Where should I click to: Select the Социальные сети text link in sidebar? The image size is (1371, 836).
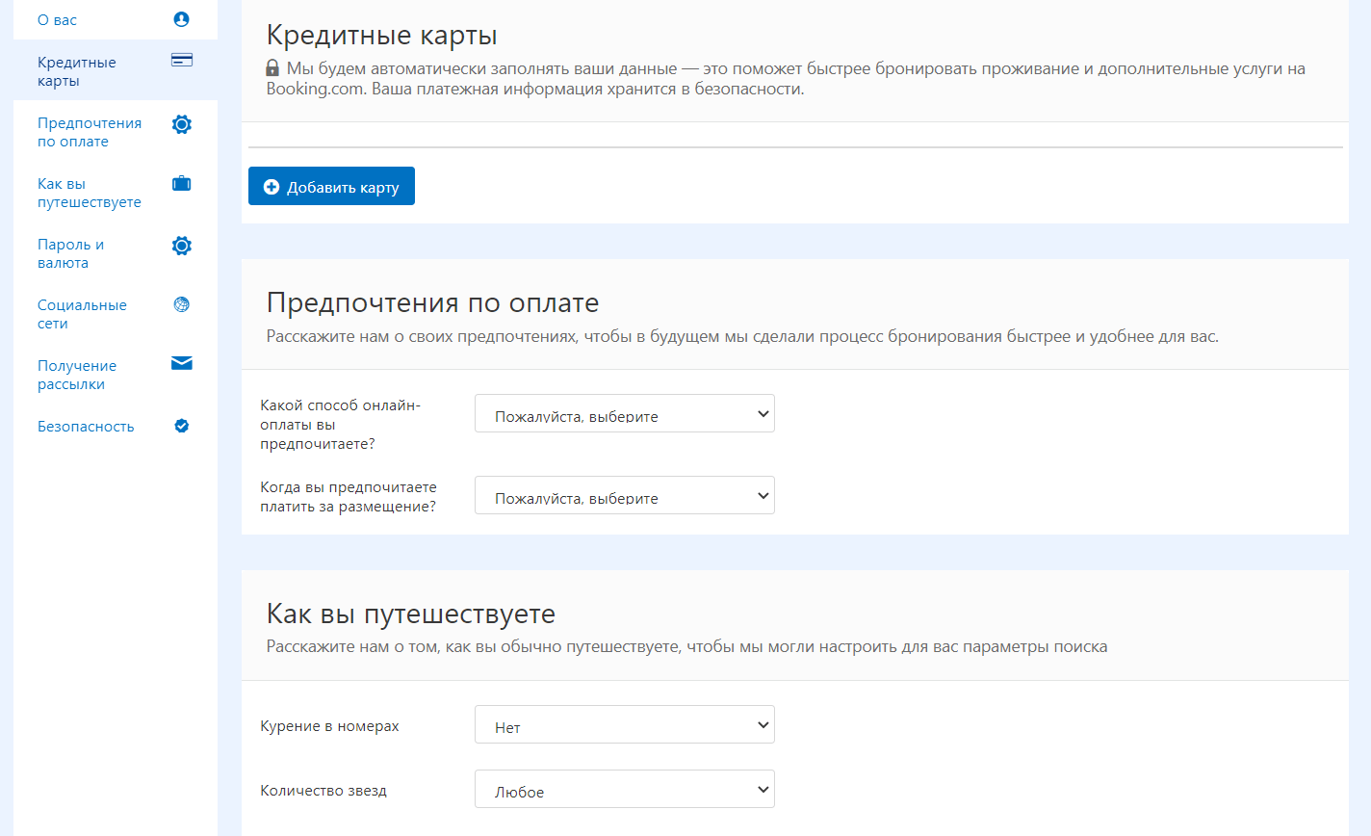point(82,314)
